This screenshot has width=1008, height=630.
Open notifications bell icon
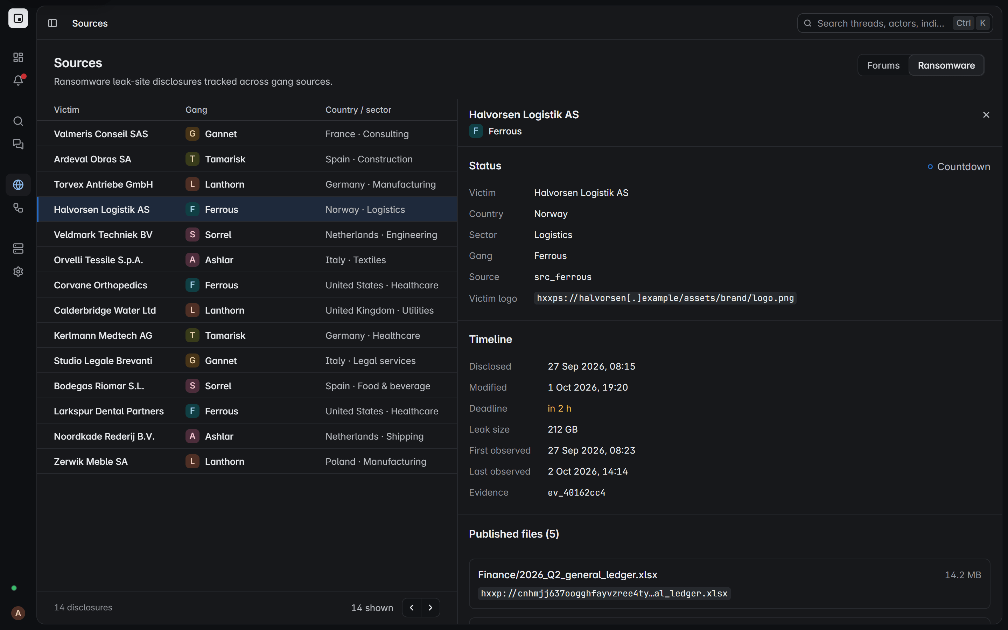(18, 80)
